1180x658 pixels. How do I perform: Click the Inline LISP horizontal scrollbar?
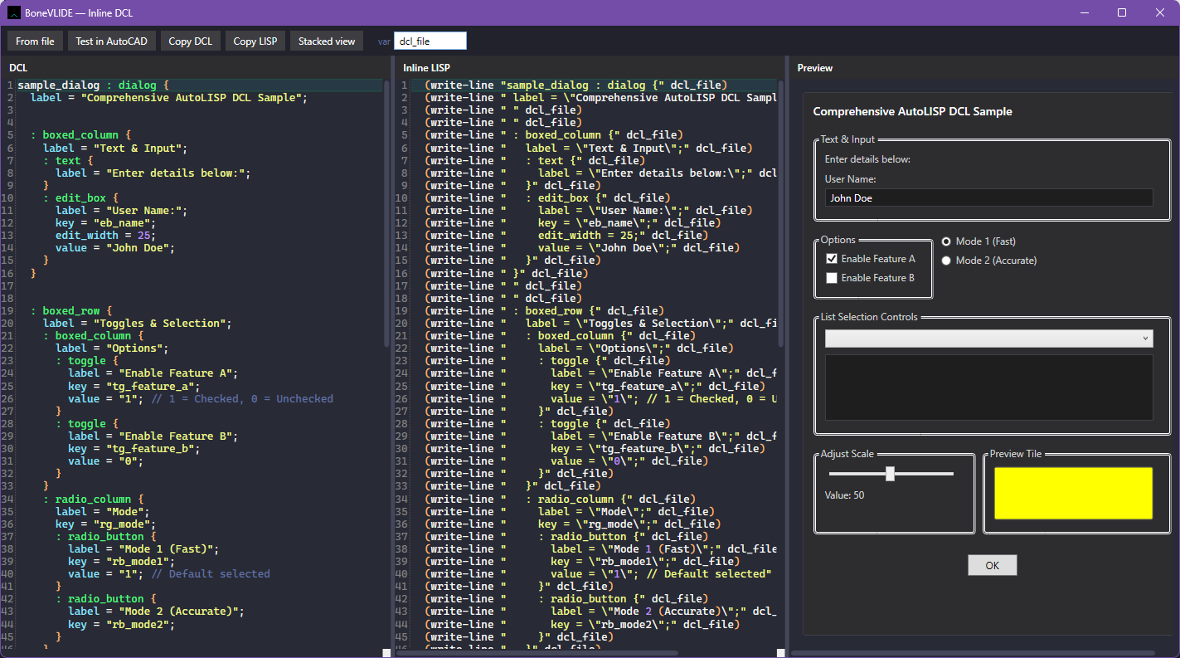[537, 653]
